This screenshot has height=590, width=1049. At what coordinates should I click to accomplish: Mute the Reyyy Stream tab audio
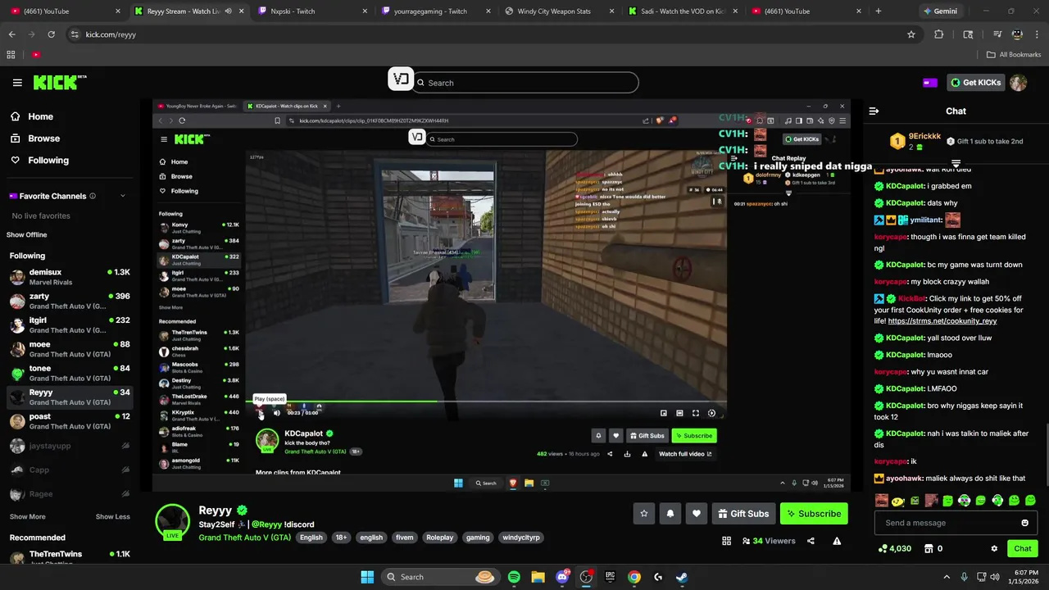point(229,11)
